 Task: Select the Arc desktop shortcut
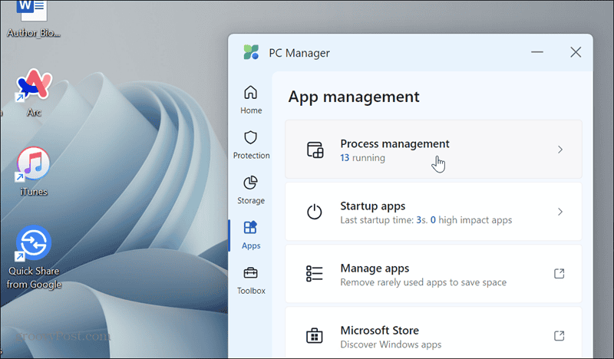[34, 93]
